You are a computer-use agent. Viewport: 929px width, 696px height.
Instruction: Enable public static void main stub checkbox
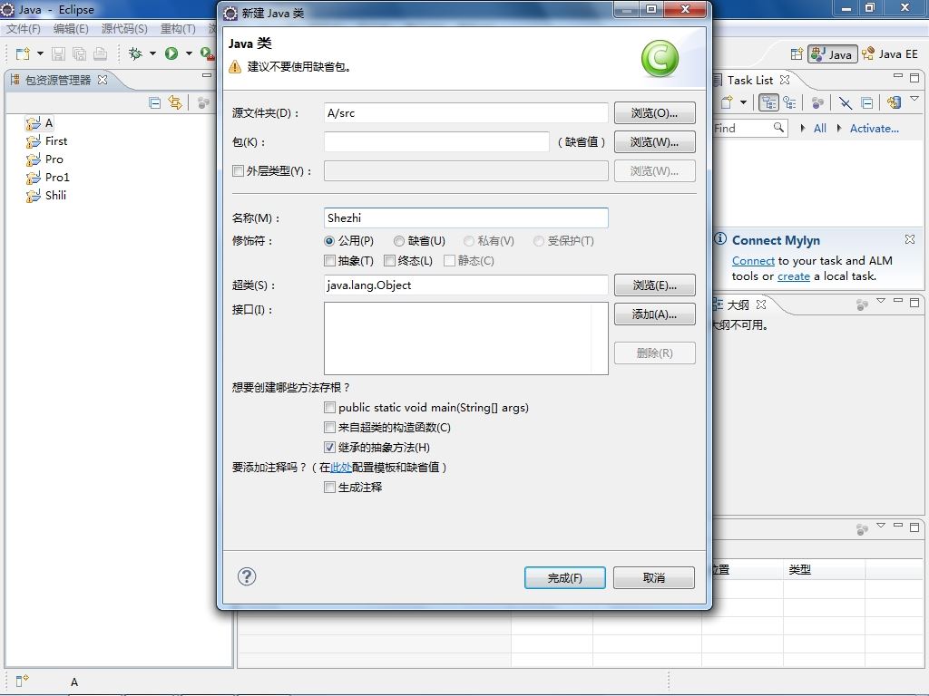tap(330, 407)
